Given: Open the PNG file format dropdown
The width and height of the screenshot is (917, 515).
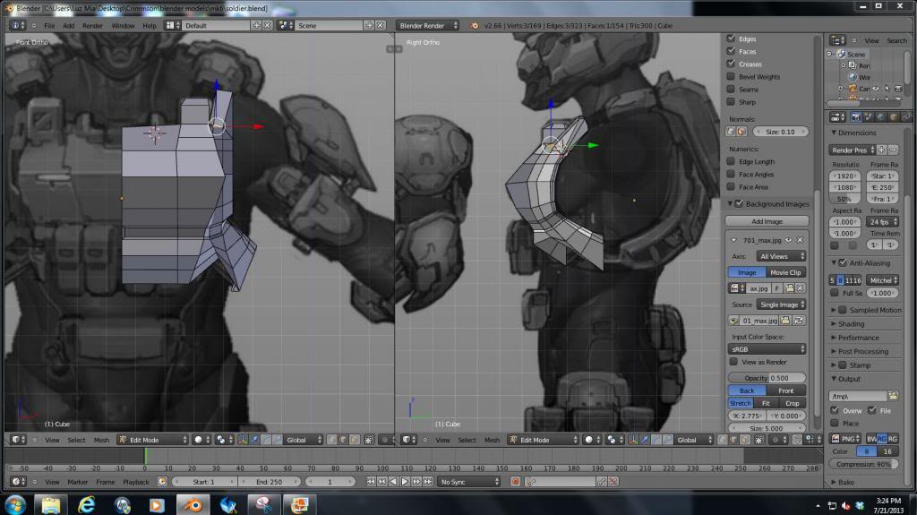Looking at the screenshot, I should [x=845, y=438].
